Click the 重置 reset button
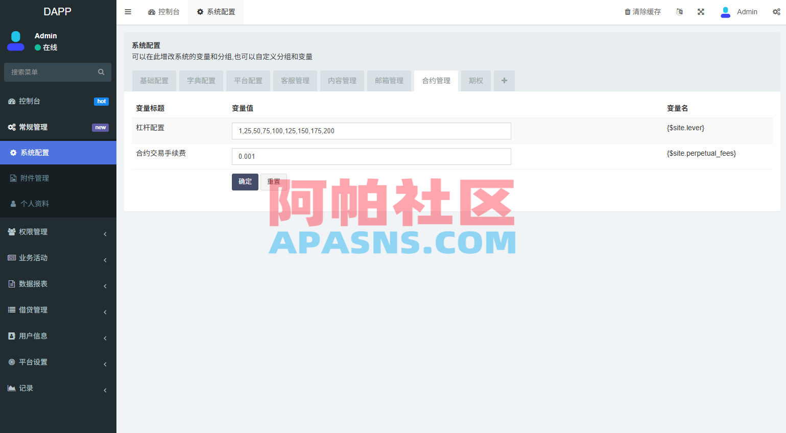The image size is (786, 433). (x=274, y=182)
